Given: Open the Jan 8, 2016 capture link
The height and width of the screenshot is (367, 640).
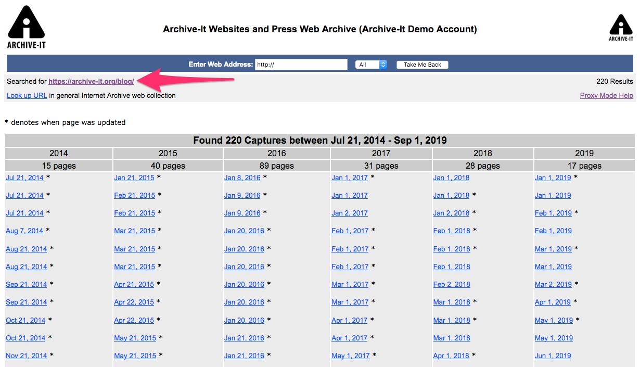Looking at the screenshot, I should pyautogui.click(x=242, y=178).
